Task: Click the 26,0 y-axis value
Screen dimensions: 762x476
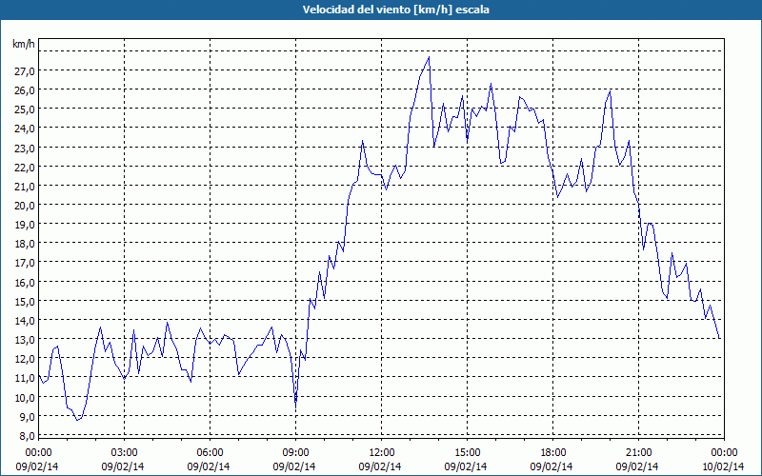Action: click(25, 90)
